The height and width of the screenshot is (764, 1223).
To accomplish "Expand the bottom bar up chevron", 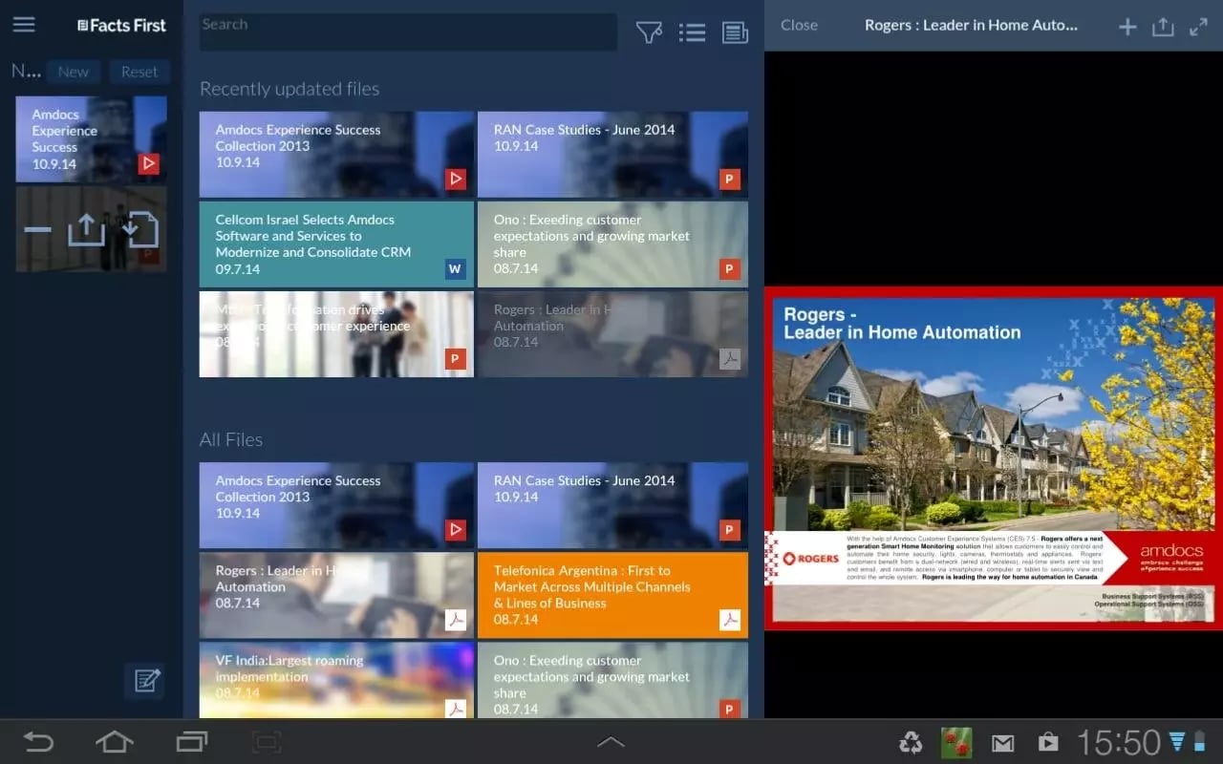I will (x=611, y=742).
